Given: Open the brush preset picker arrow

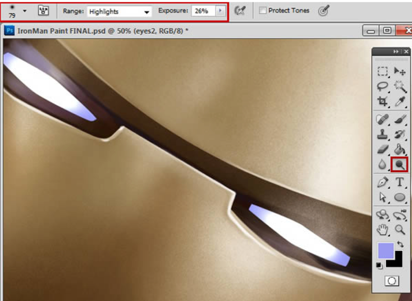Looking at the screenshot, I should tap(25, 11).
